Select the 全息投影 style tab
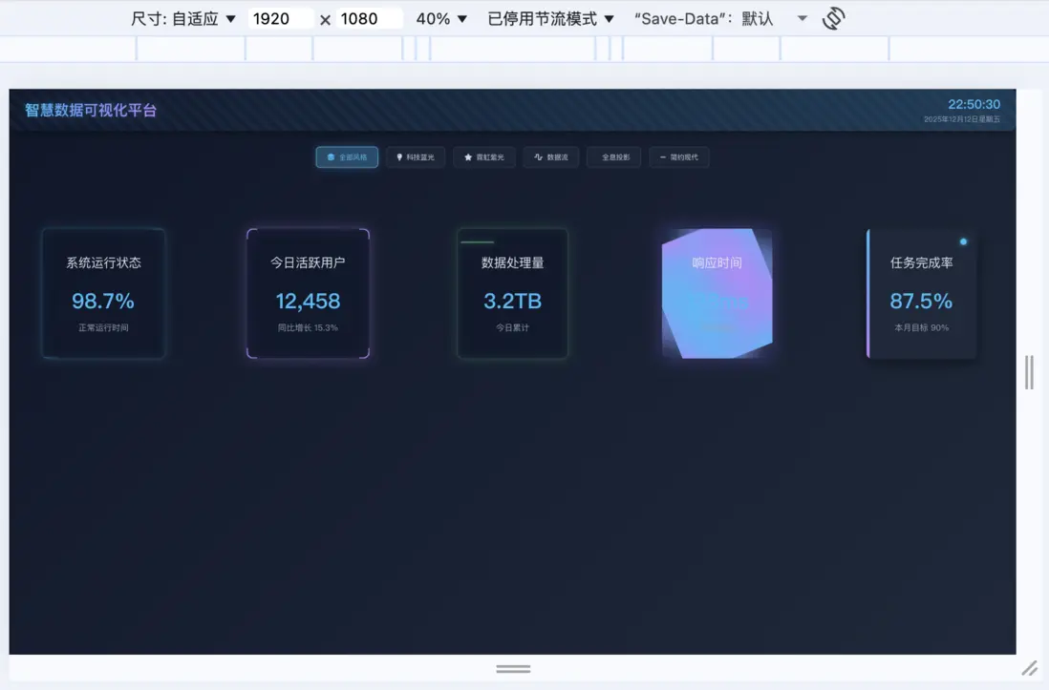Screen dimensions: 1049x690 [x=614, y=157]
